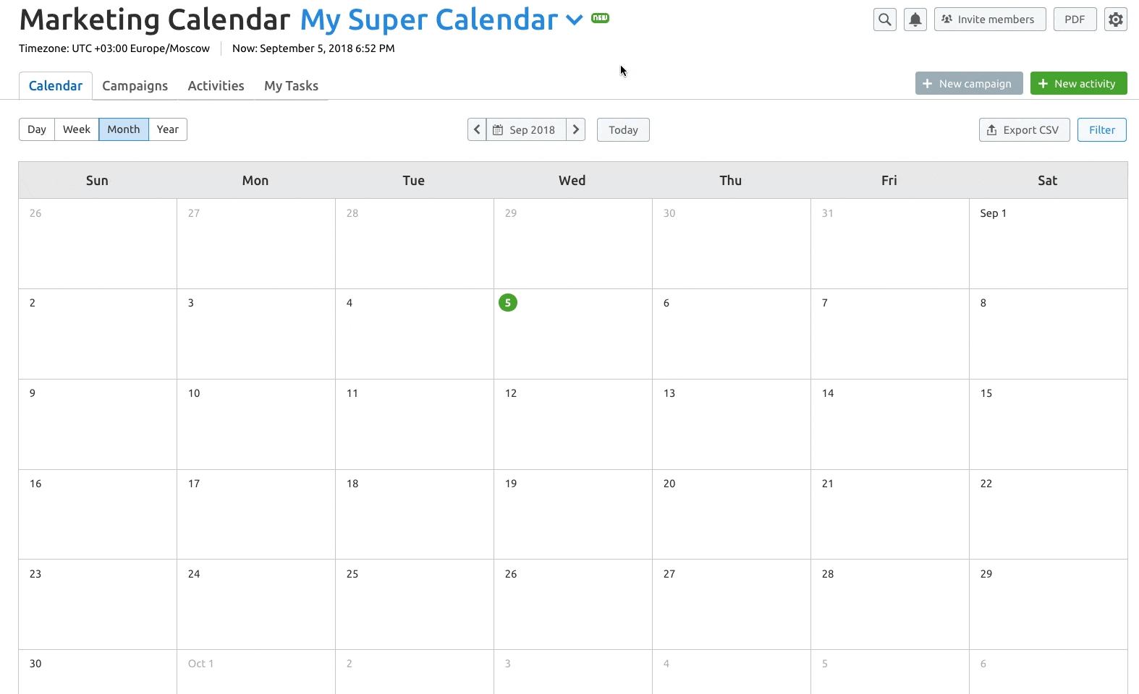Go to previous month arrow
1139x694 pixels.
pos(477,129)
